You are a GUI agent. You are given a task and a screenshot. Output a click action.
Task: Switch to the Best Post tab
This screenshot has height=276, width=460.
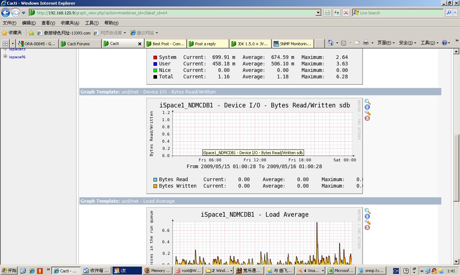[x=165, y=43]
